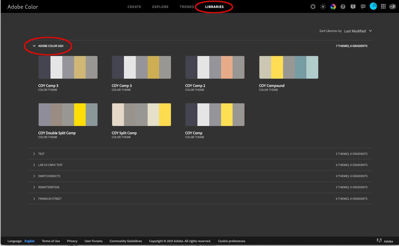The height and width of the screenshot is (246, 399).
Task: Open the COY Double Split Comp theme thumbnail
Action: click(68, 114)
